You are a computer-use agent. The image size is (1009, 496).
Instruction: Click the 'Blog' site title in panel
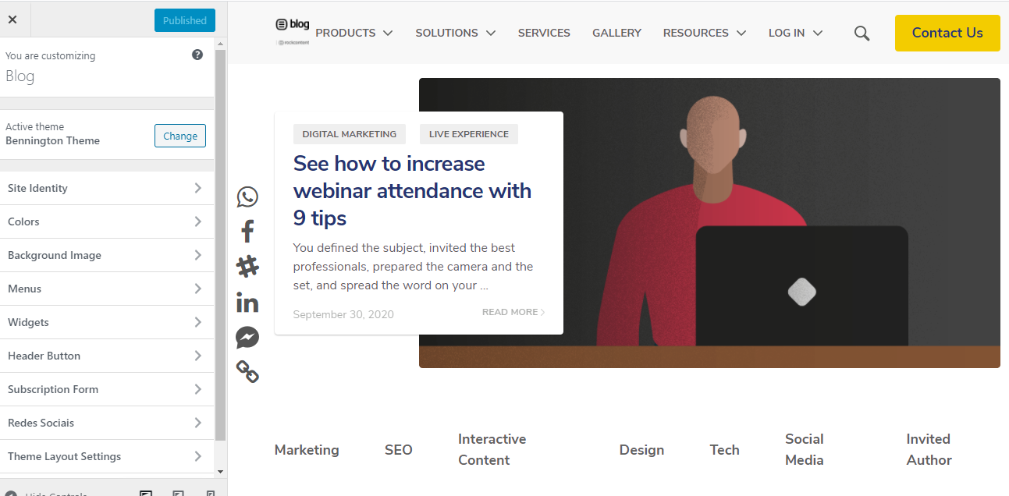point(20,76)
